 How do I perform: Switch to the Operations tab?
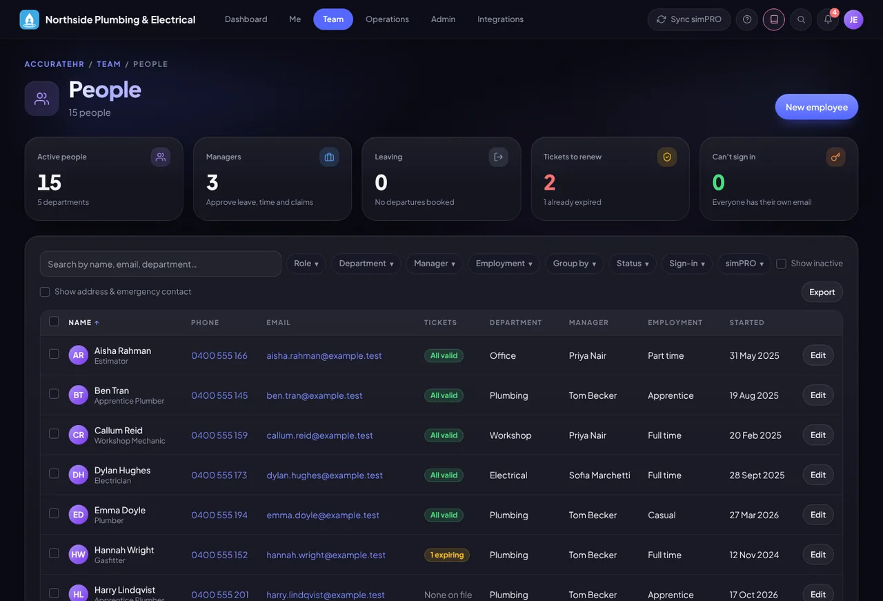387,19
